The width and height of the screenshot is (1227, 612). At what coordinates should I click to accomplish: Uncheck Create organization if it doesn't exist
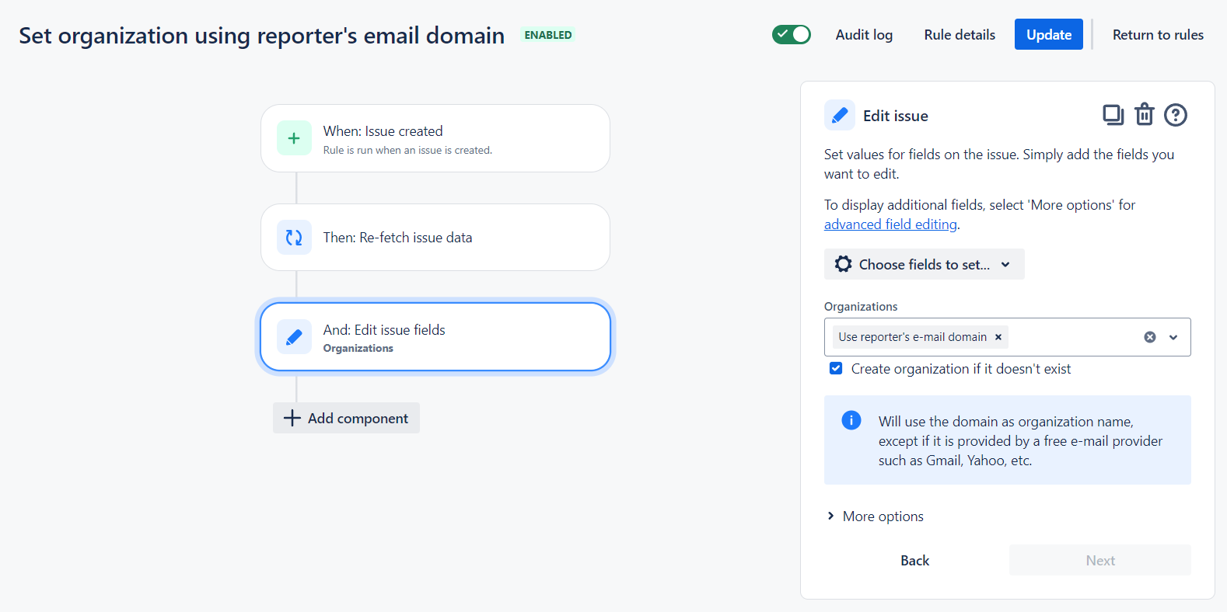pyautogui.click(x=835, y=368)
